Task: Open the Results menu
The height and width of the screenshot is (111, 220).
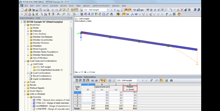Action: tap(64, 6)
